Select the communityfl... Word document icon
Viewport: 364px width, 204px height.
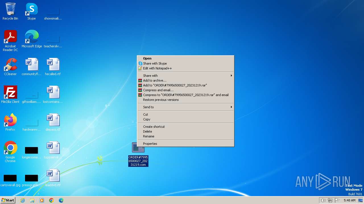coord(32,67)
